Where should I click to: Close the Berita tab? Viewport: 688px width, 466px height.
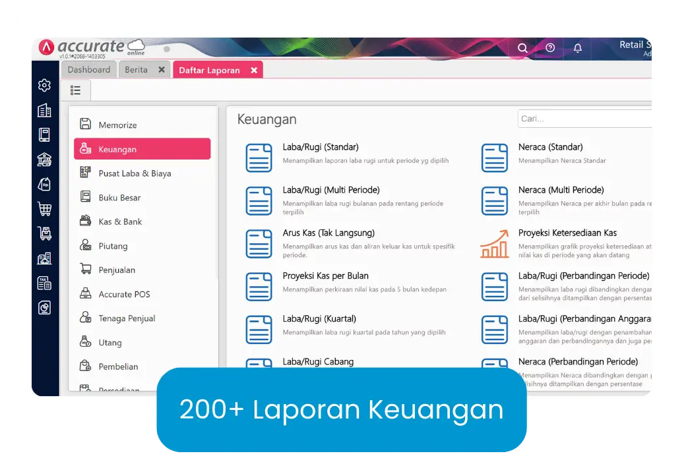tap(162, 70)
